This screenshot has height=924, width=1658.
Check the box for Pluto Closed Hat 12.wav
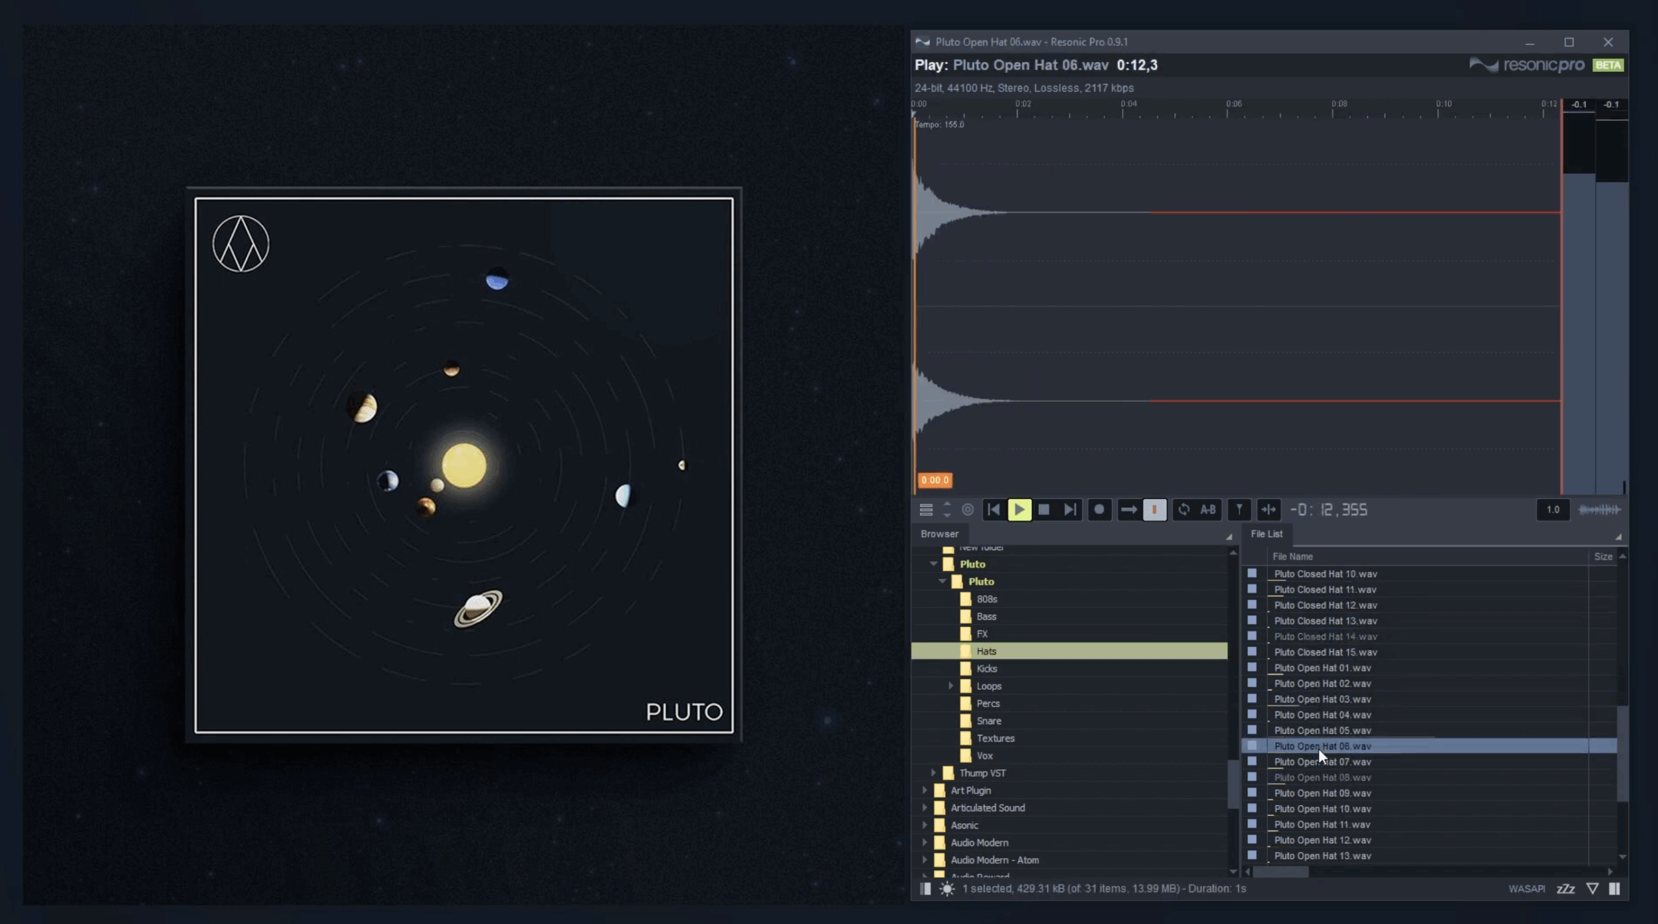(1252, 605)
